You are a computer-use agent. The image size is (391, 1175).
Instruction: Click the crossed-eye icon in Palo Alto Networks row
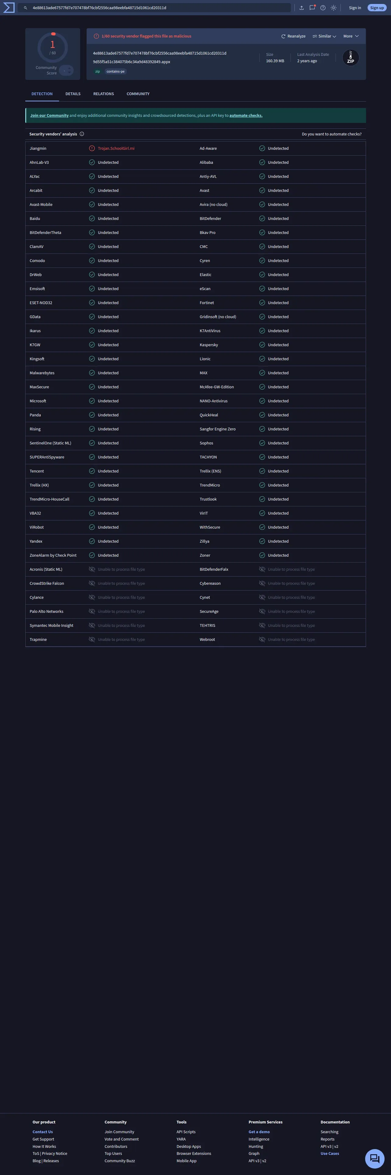coord(92,611)
